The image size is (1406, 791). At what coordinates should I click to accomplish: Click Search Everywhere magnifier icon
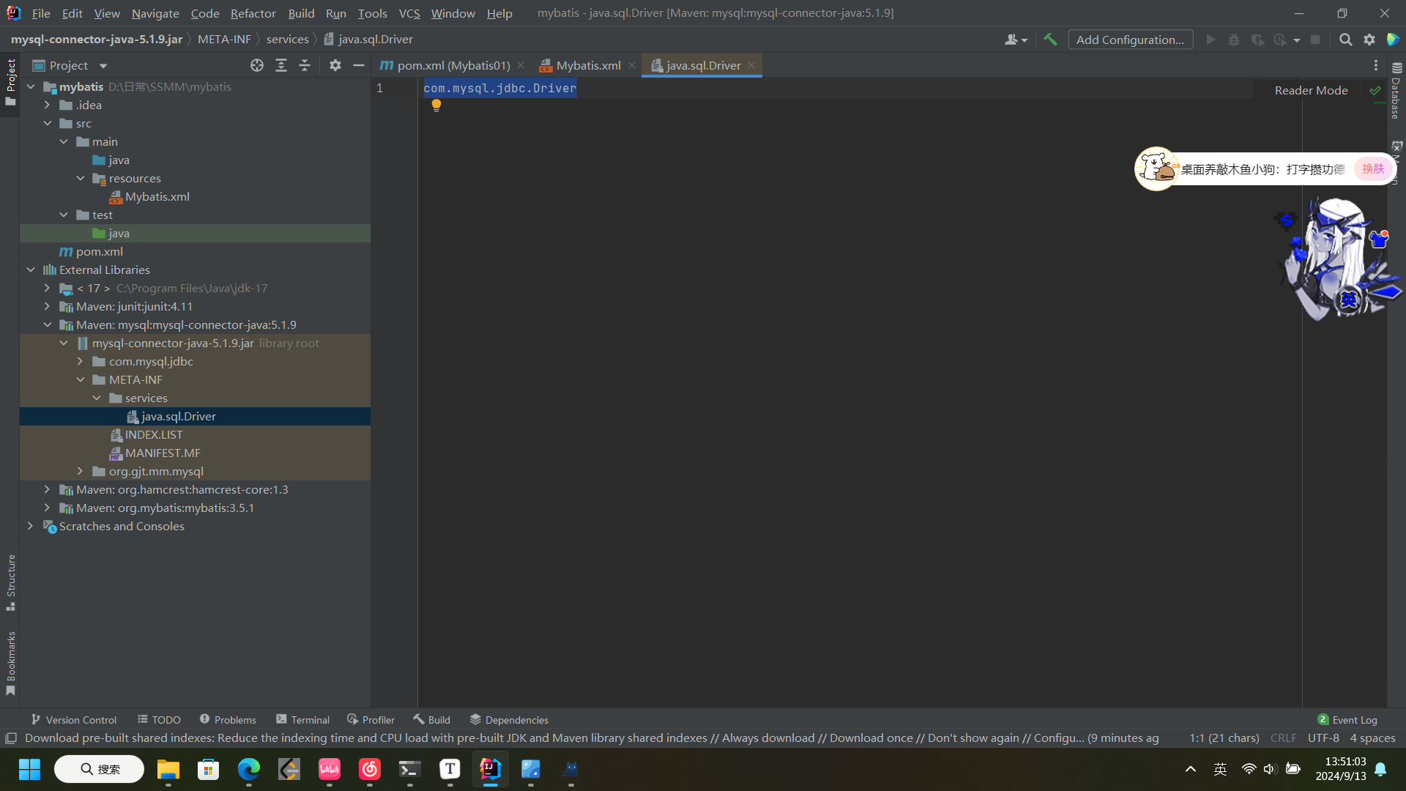(x=1345, y=40)
